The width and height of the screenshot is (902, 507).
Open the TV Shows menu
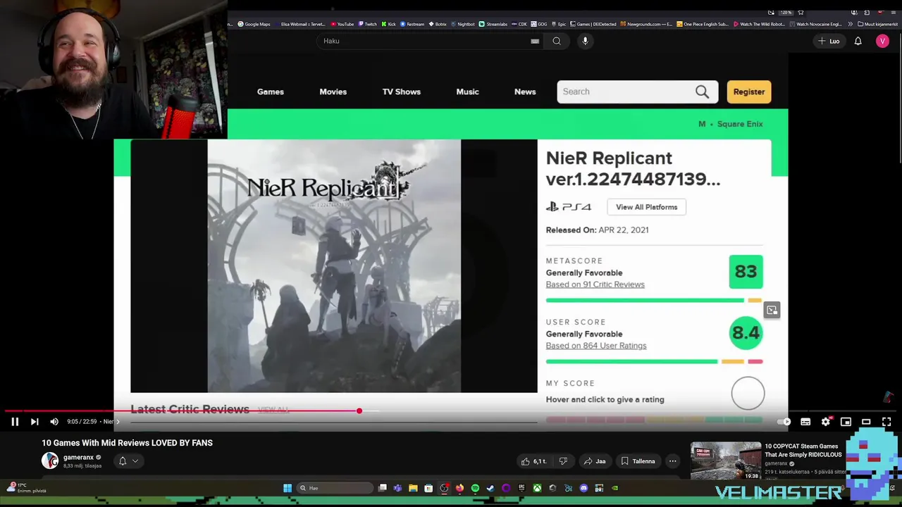402,92
